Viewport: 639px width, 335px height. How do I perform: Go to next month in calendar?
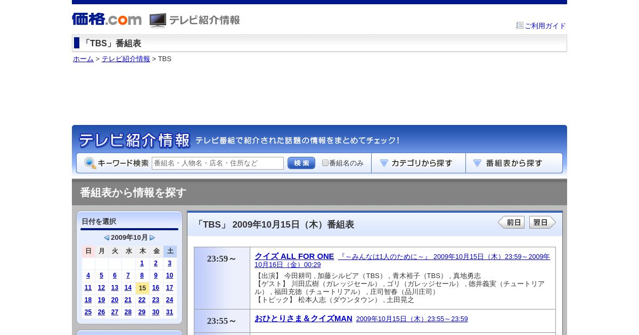pyautogui.click(x=152, y=238)
